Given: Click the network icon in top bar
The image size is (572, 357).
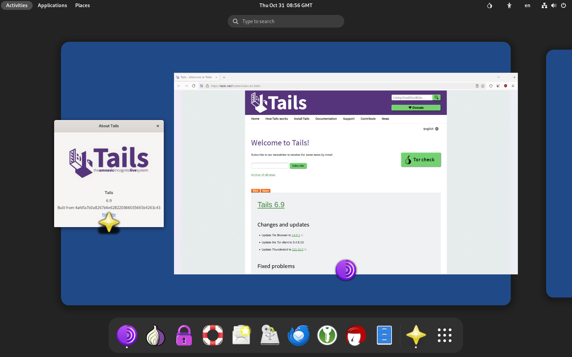Looking at the screenshot, I should [544, 5].
